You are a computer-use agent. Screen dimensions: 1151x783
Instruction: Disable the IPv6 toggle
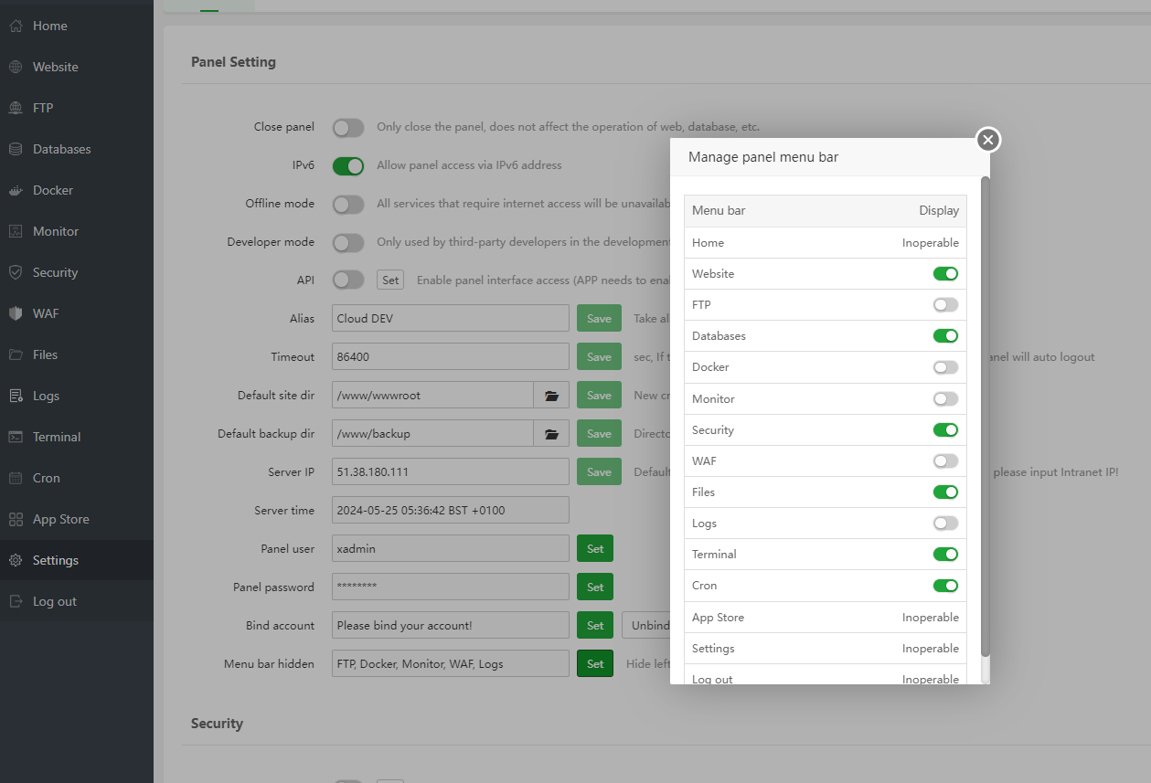click(x=348, y=165)
